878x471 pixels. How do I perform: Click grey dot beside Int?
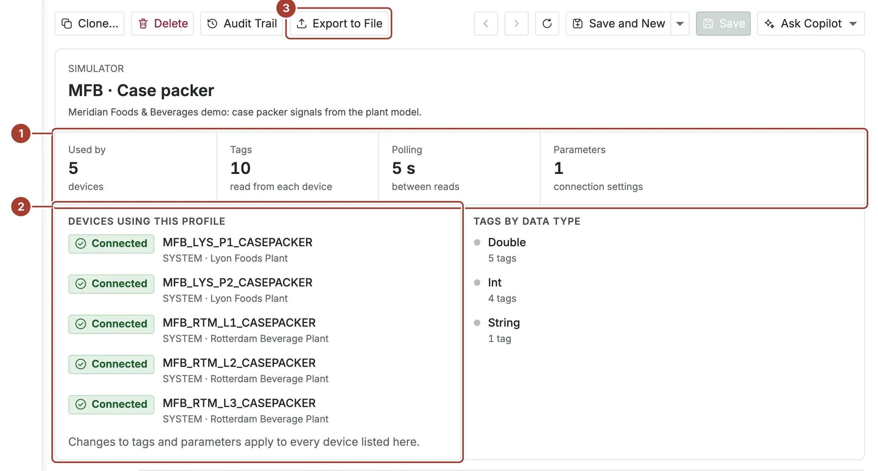point(477,282)
